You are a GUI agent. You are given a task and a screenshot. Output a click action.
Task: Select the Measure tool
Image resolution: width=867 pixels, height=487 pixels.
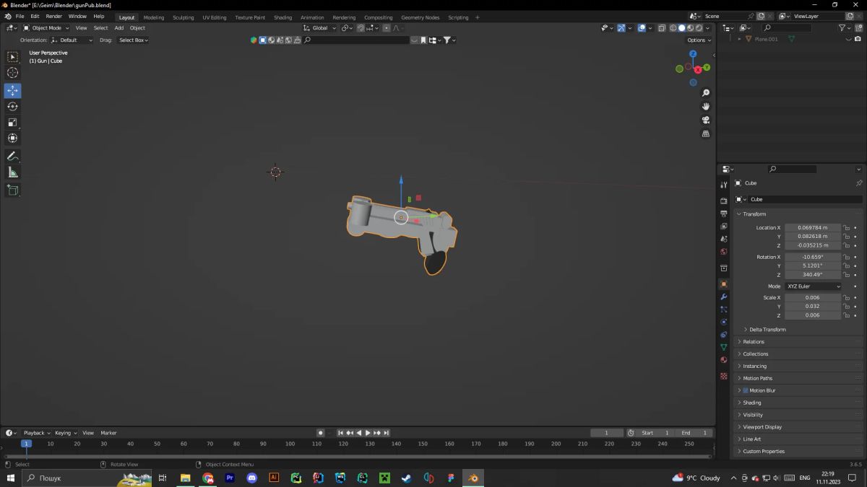[x=13, y=172]
